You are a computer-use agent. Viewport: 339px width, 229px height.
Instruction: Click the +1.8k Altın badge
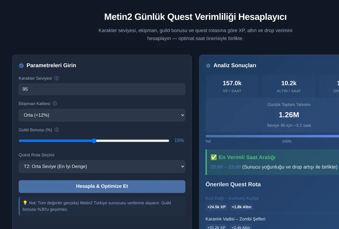242,207
